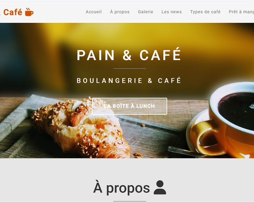Go to the À propos nav link
This screenshot has width=254, height=203.
click(x=120, y=12)
